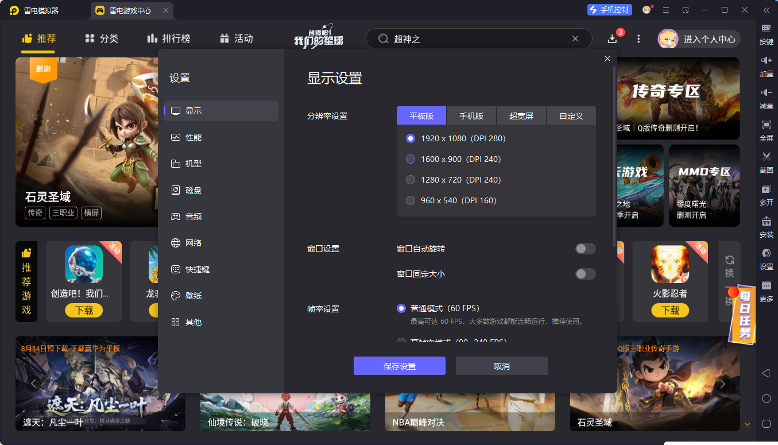
Task: Go to 排行榜 tab in game center
Action: pyautogui.click(x=168, y=38)
